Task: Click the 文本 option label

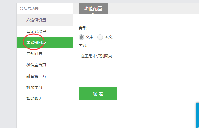Action: (x=90, y=37)
